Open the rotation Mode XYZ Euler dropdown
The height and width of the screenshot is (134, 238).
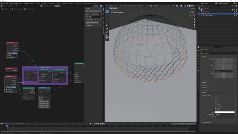[x=224, y=71]
